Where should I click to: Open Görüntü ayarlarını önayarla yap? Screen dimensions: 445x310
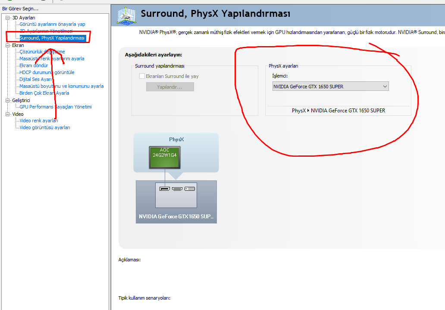(52, 24)
